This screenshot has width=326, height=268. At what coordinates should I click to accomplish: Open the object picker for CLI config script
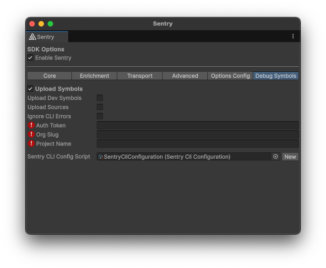[276, 156]
